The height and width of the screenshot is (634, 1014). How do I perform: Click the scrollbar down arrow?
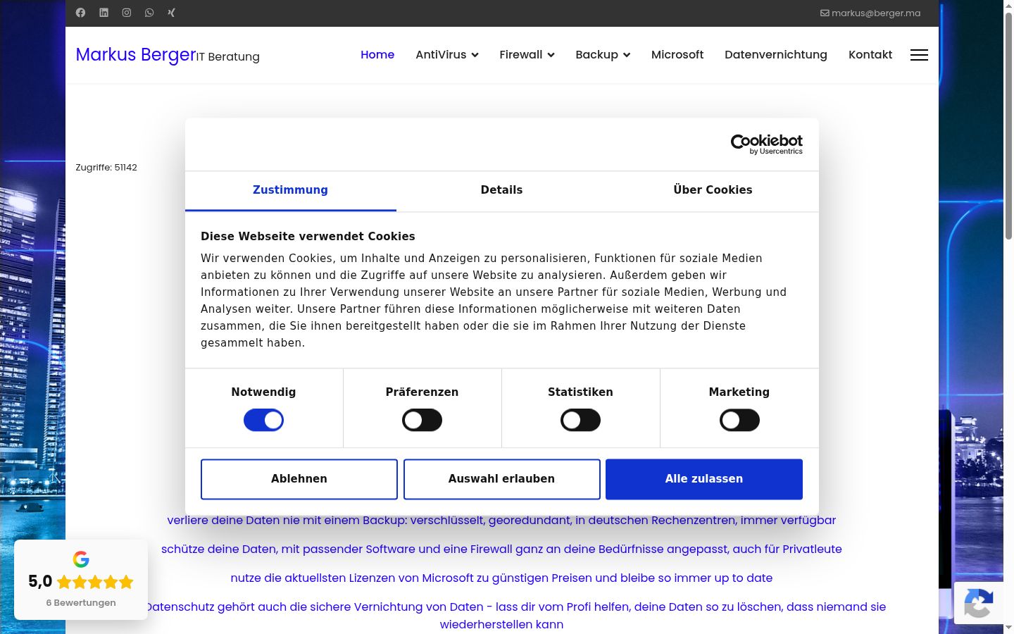[1008, 628]
